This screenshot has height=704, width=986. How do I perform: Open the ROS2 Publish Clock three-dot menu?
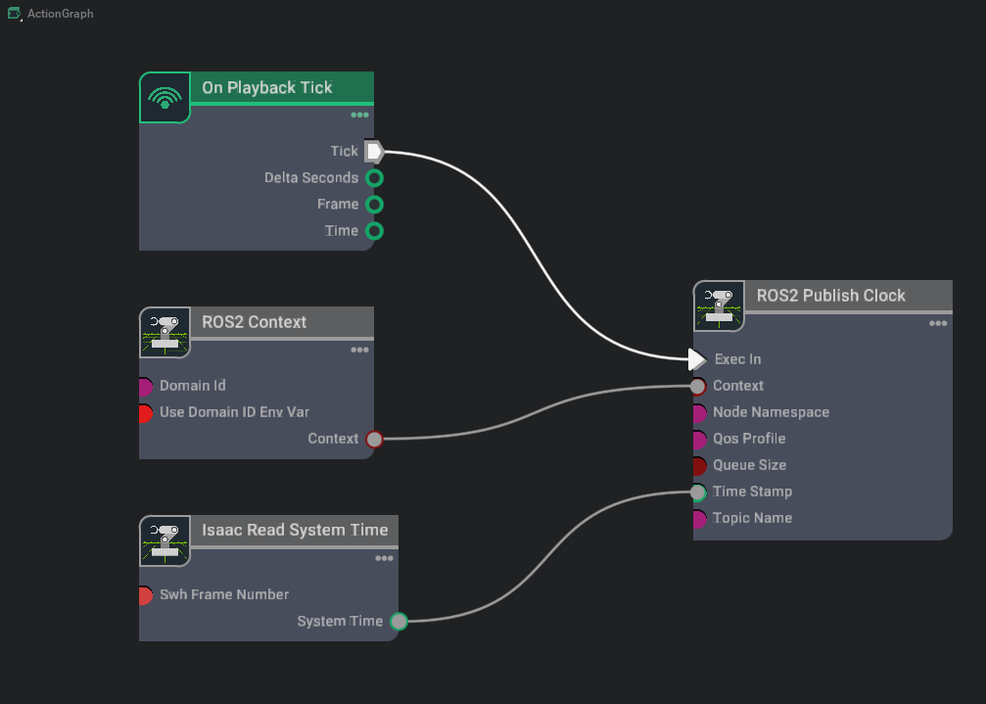tap(938, 324)
